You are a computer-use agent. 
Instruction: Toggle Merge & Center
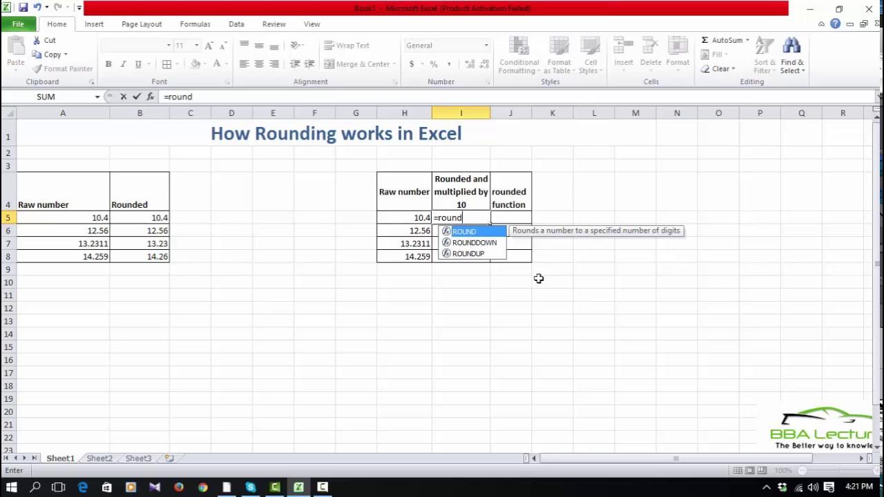pyautogui.click(x=357, y=64)
